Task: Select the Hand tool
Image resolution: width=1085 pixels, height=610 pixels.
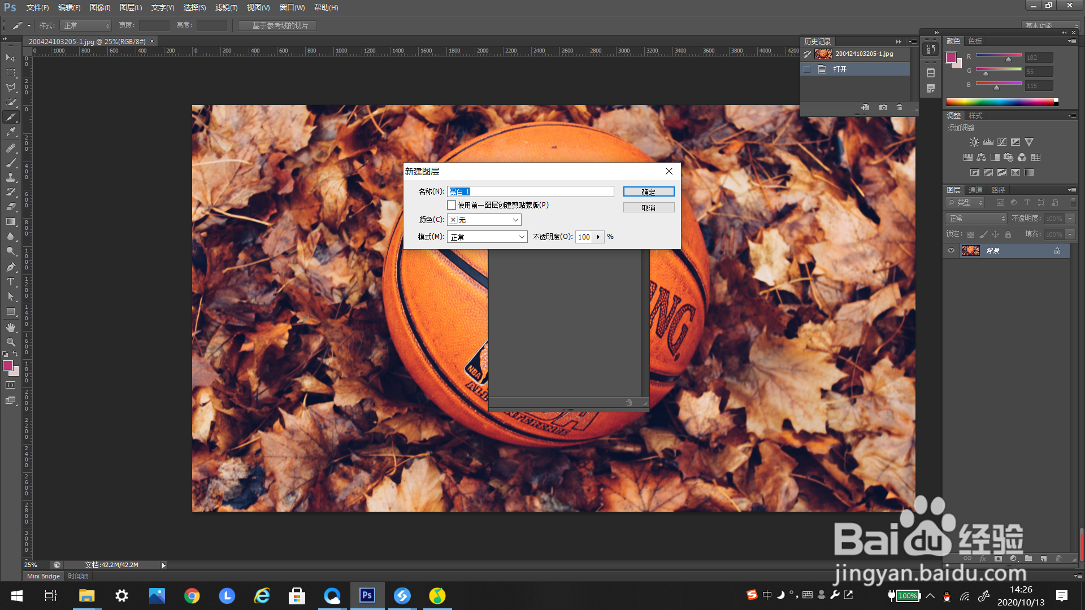Action: pyautogui.click(x=11, y=328)
